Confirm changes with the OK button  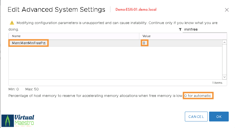point(219,117)
